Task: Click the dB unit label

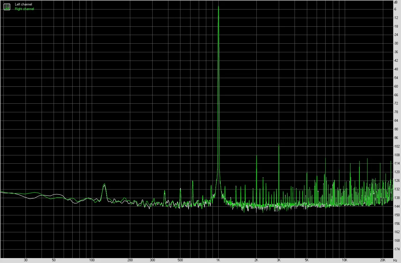Action: click(396, 2)
